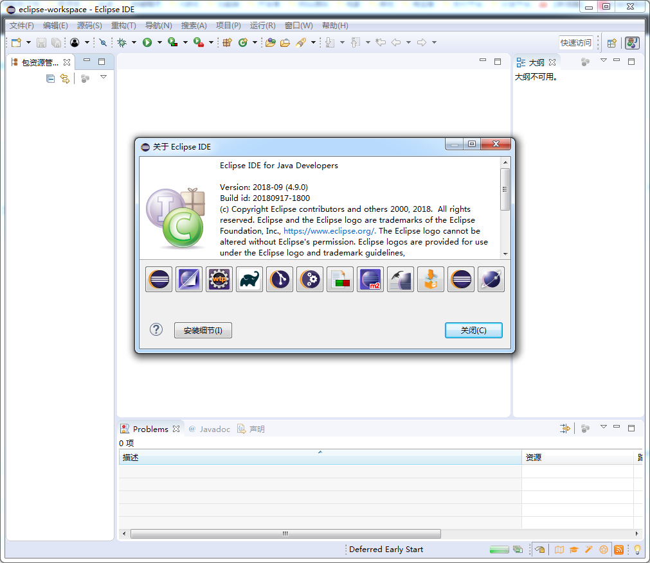The width and height of the screenshot is (650, 563).
Task: Click the m2 Maven plugin icon
Action: pos(370,279)
